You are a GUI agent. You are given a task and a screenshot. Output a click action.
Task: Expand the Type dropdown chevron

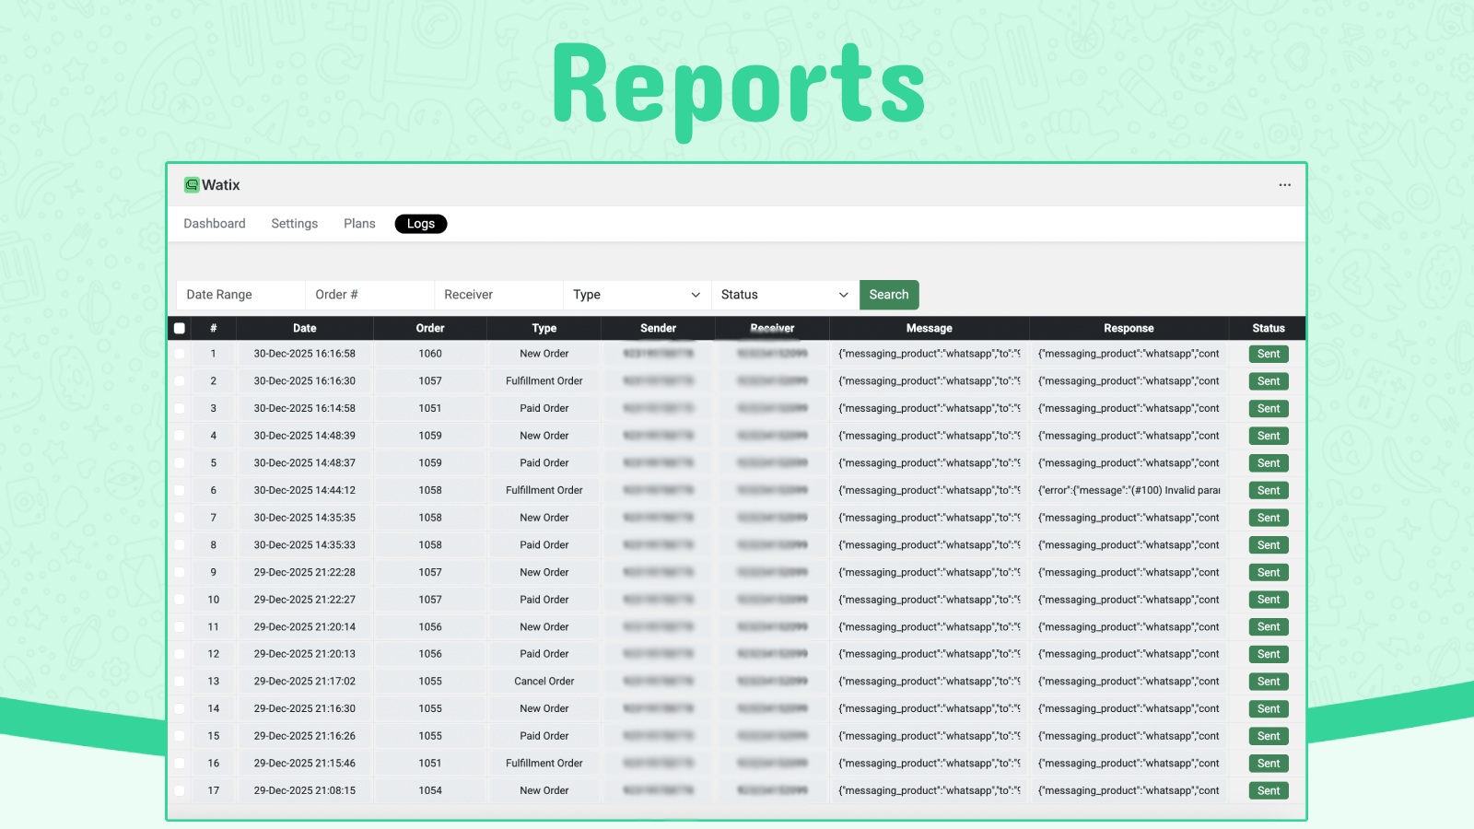[x=697, y=295]
